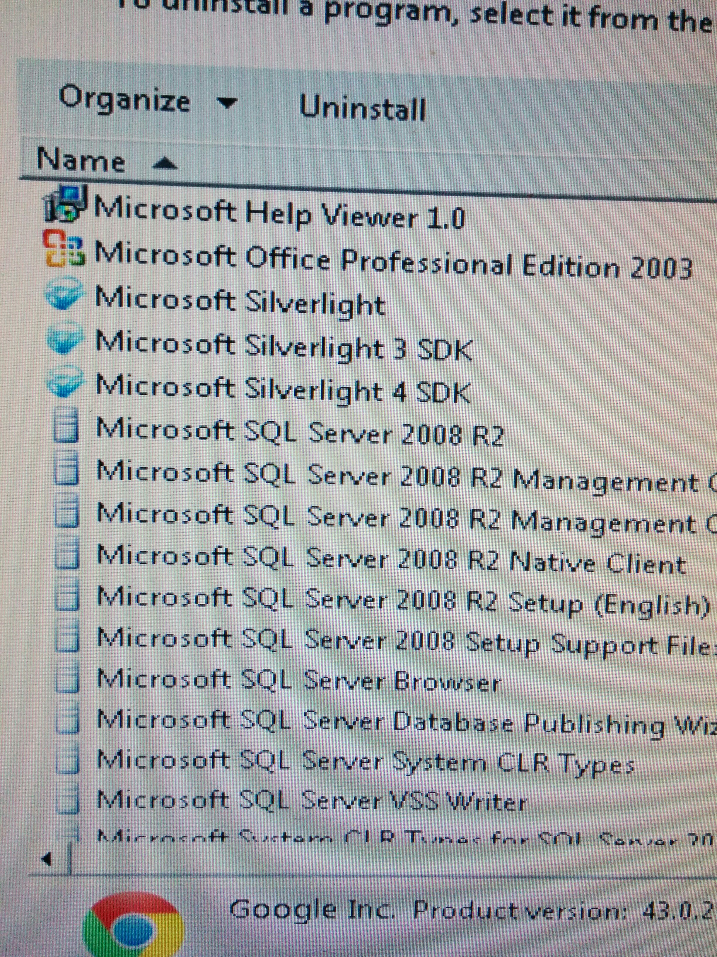Open the Organize dropdown menu
The image size is (717, 957).
pos(148,100)
